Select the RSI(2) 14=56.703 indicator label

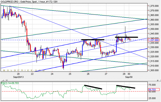coord(10,83)
